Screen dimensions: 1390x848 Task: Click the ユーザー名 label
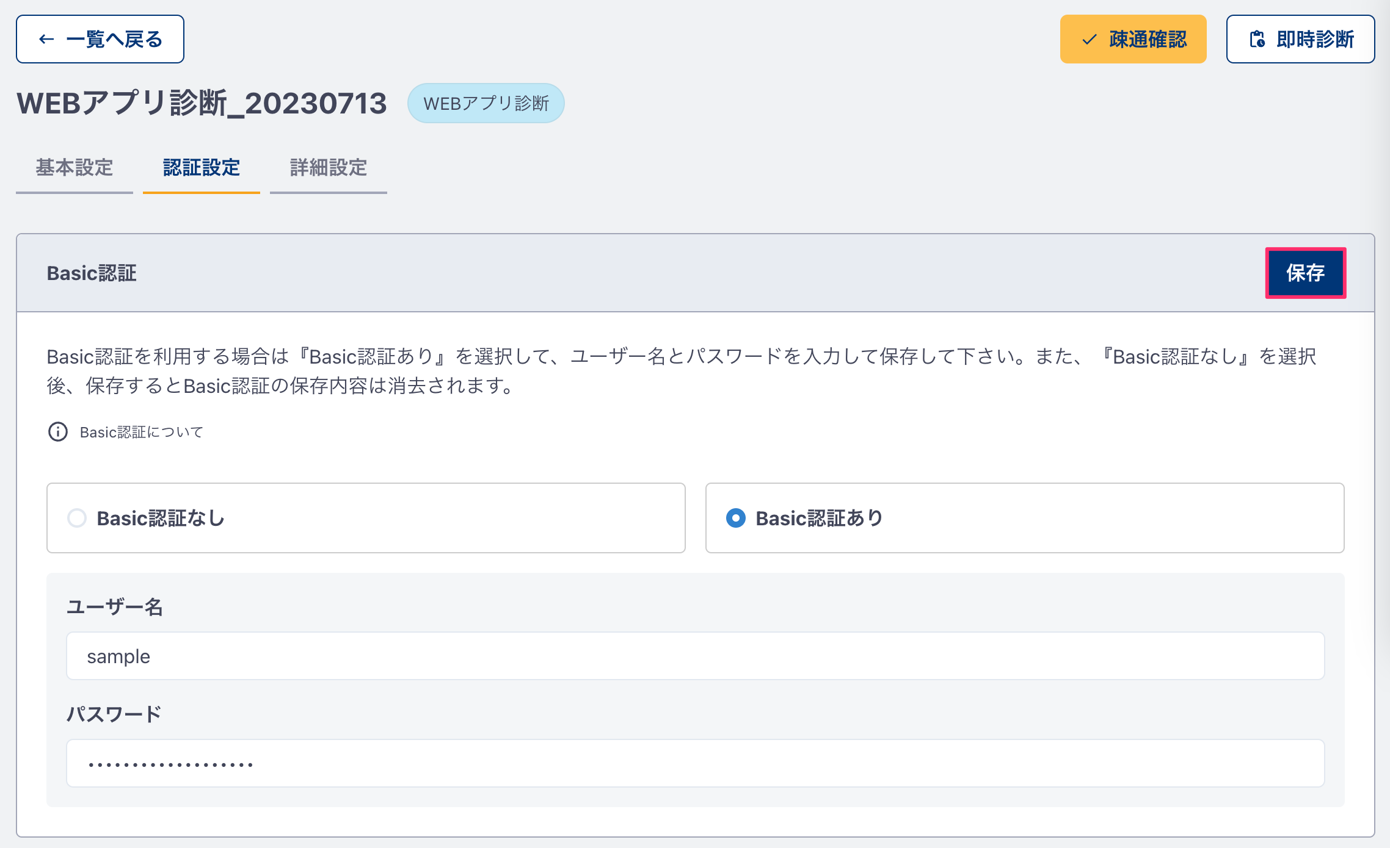[x=115, y=606]
